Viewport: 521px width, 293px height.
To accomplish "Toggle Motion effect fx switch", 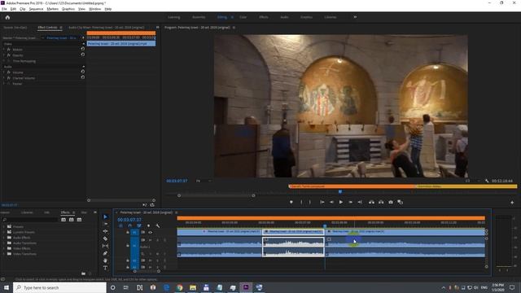I will pos(9,49).
